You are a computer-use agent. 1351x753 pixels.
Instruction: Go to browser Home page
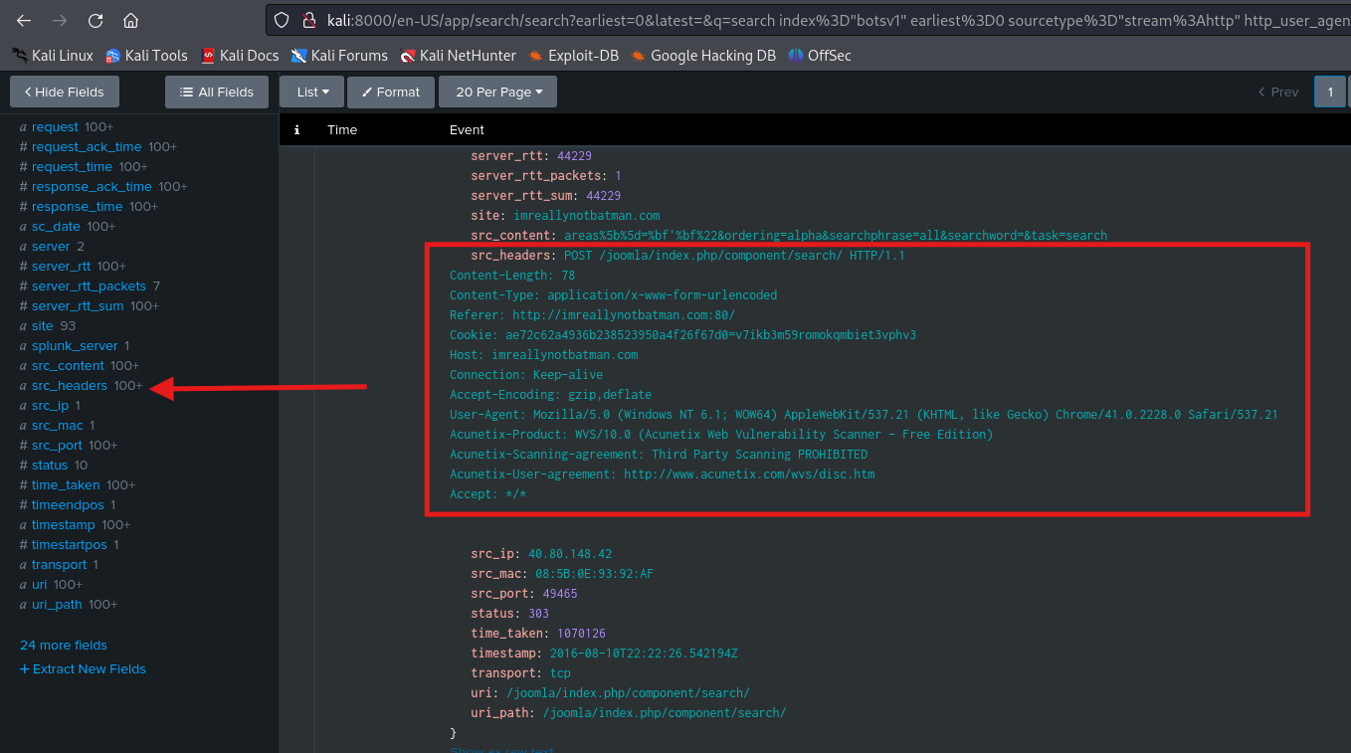pos(131,20)
